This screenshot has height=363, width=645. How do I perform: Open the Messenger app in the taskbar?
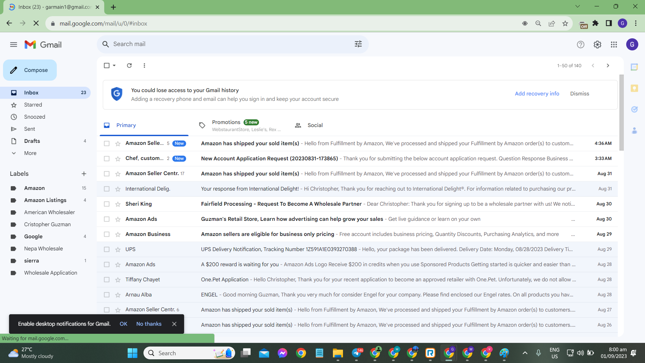coord(282,353)
